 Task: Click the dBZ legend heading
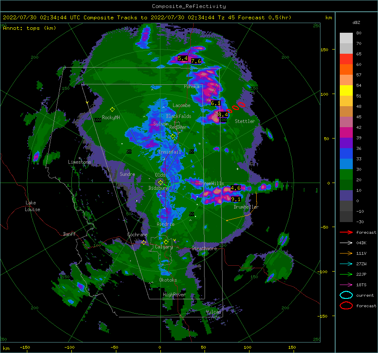(356, 22)
